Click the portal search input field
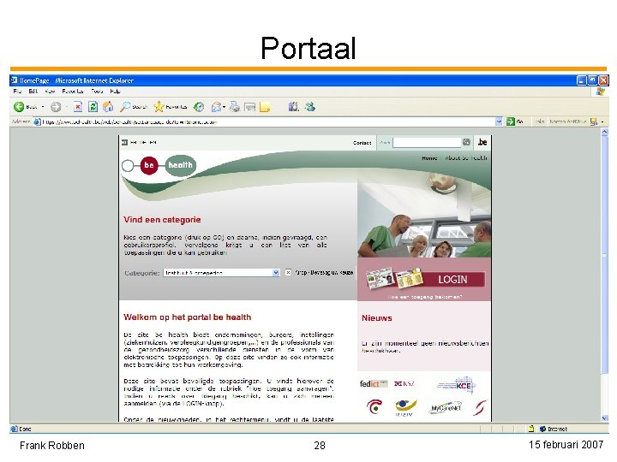 click(x=427, y=142)
